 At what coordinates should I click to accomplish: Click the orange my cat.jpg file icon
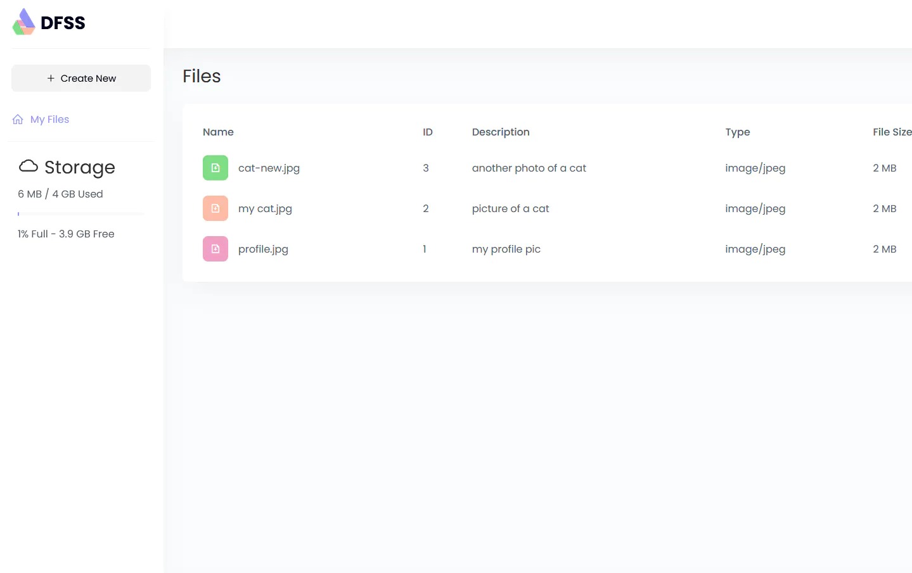215,208
